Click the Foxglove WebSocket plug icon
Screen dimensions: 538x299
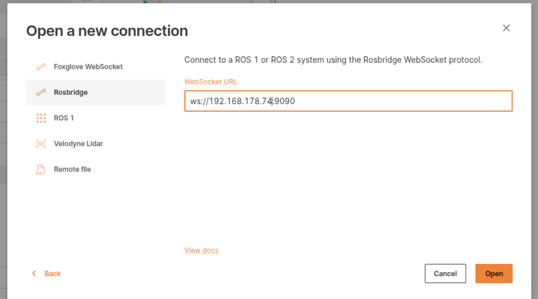pyautogui.click(x=40, y=66)
